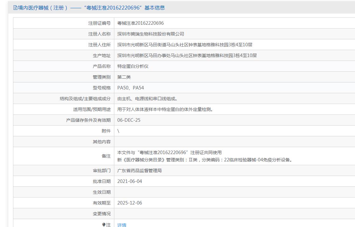Click the 注册人名称 label
The height and width of the screenshot is (227, 355).
99,34
